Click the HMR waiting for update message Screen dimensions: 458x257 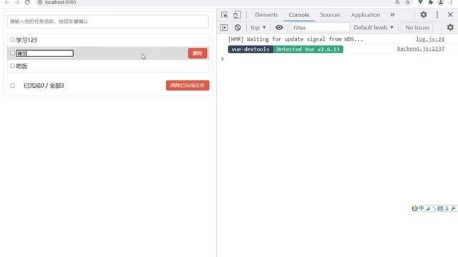[296, 39]
